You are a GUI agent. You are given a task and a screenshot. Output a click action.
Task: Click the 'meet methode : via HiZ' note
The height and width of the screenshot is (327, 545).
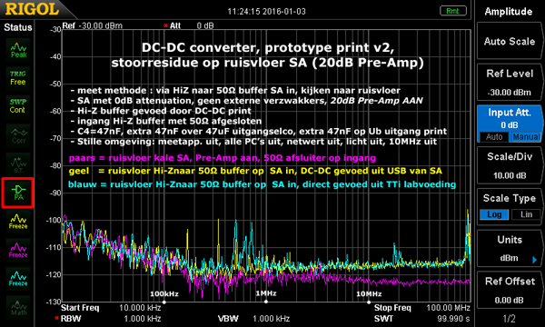click(x=235, y=90)
